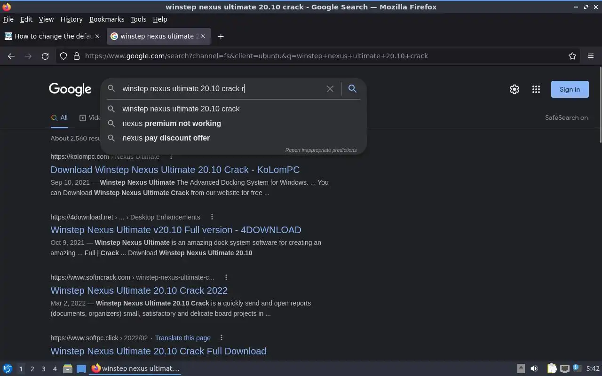The image size is (602, 376).
Task: Open the taskbar start menu icon
Action: point(8,368)
